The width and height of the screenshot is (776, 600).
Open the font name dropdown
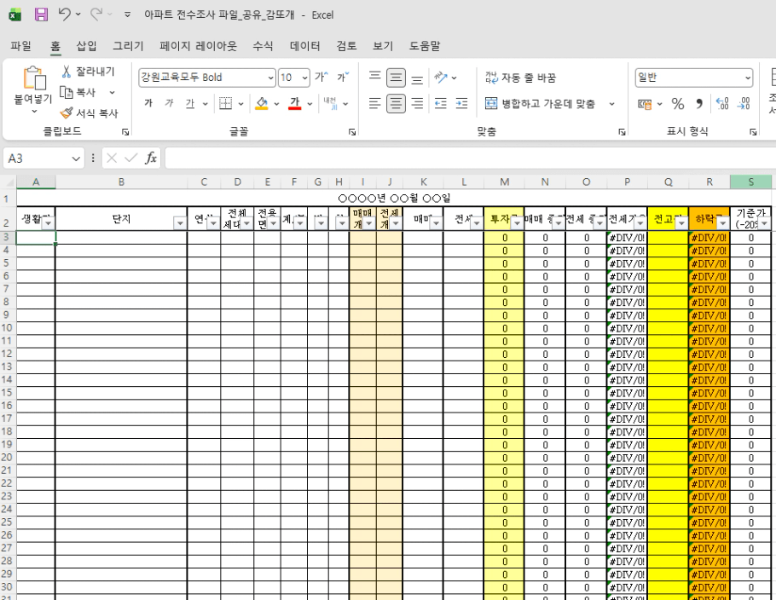[271, 78]
